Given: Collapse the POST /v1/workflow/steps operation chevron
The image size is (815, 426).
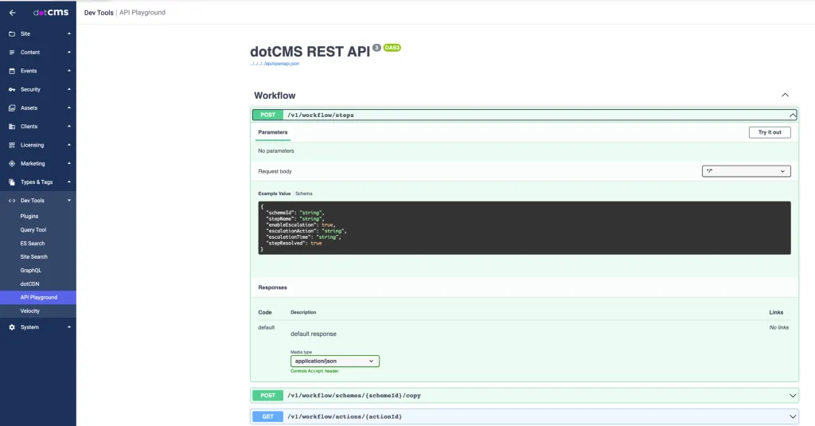Looking at the screenshot, I should click(792, 115).
